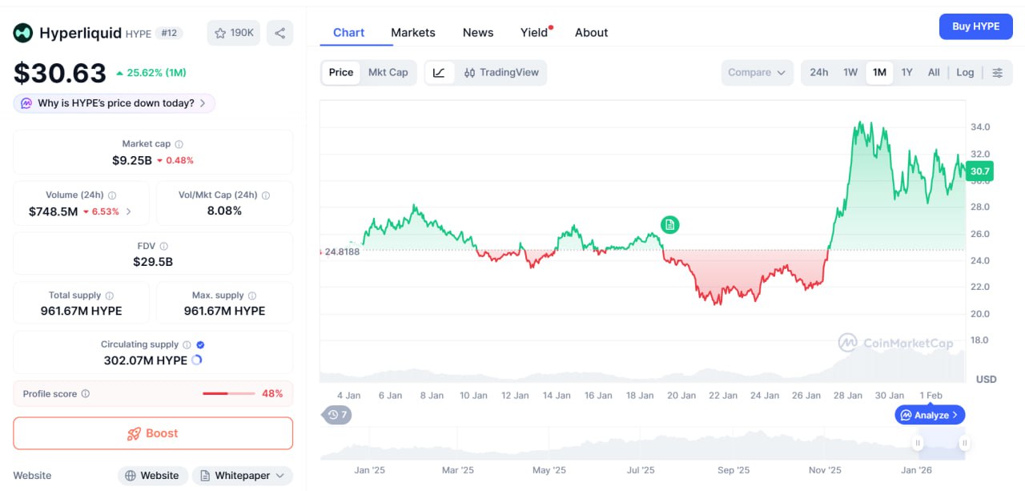Click the Buy HYPE button
The height and width of the screenshot is (491, 1025).
pyautogui.click(x=975, y=26)
